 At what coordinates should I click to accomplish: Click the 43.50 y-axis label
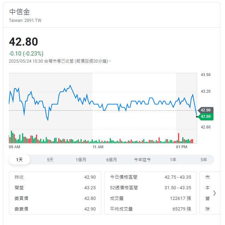(206, 75)
